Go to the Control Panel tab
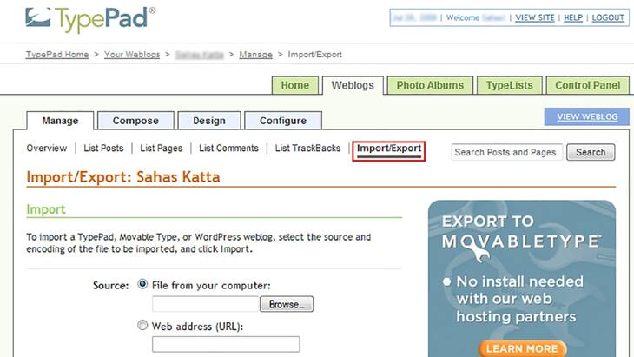This screenshot has width=634, height=357. coord(587,85)
